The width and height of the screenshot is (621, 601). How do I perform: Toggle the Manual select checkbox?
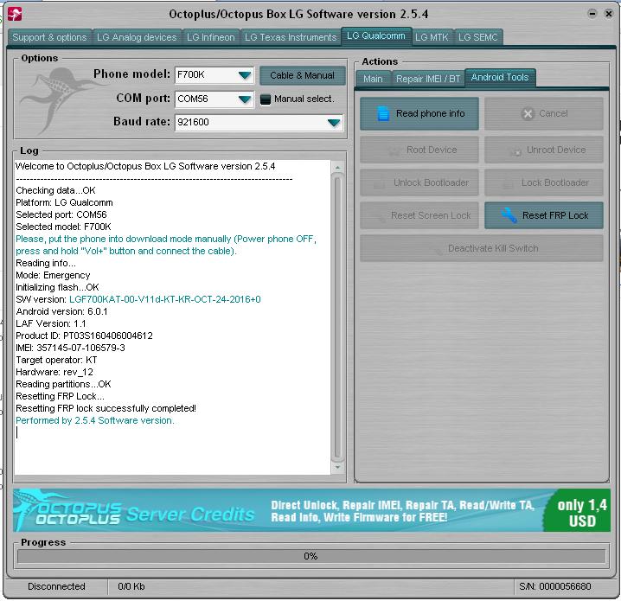pyautogui.click(x=265, y=99)
